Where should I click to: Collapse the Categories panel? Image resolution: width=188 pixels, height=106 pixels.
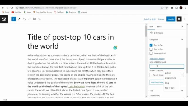pyautogui.click(x=182, y=39)
